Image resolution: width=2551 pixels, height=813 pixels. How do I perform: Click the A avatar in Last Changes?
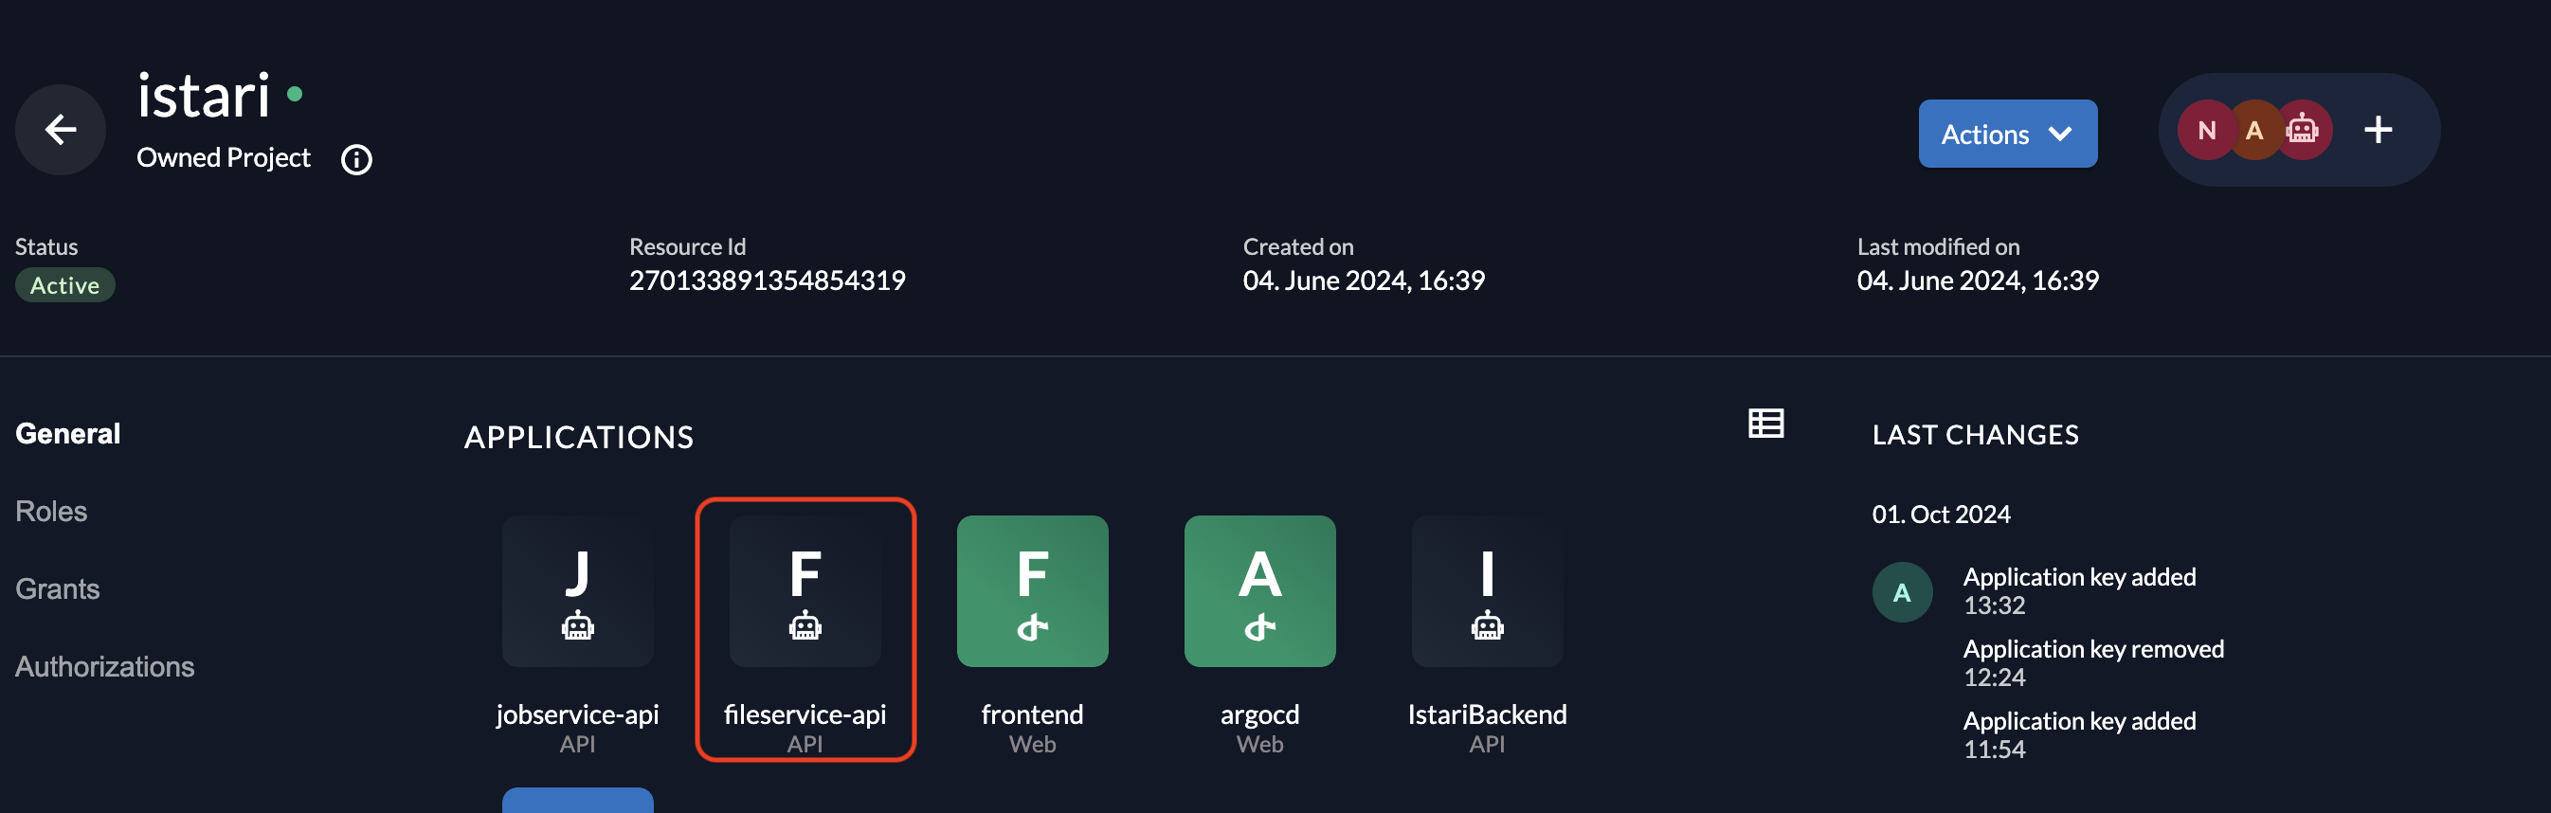coord(1901,592)
